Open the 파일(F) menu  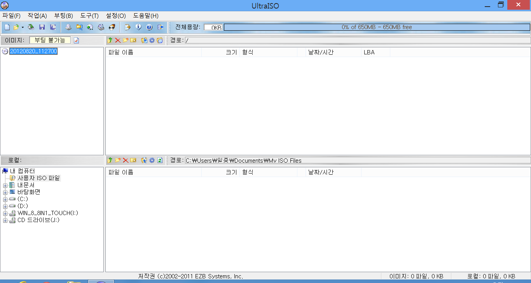coord(11,16)
